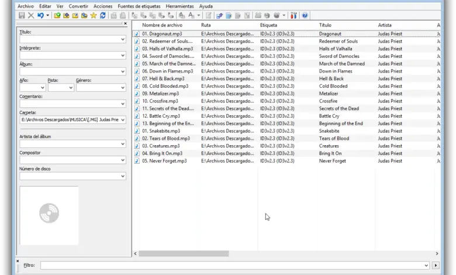
Task: Open the Filtro history dropdown arrow
Action: (426, 266)
